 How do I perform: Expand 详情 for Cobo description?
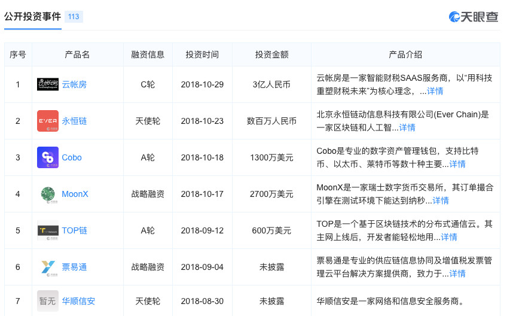point(457,164)
